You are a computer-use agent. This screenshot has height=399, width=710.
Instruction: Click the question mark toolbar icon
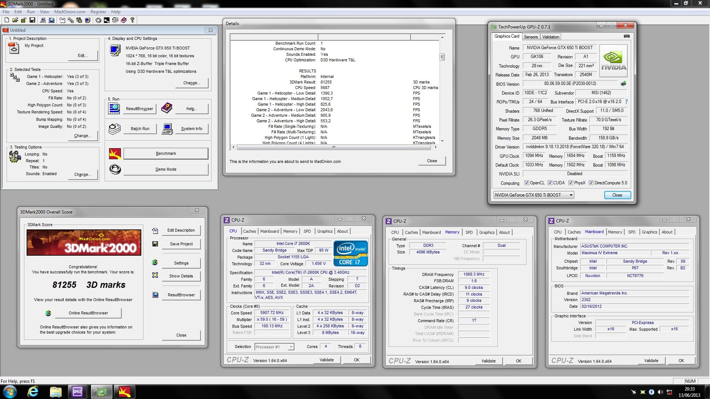[x=132, y=20]
